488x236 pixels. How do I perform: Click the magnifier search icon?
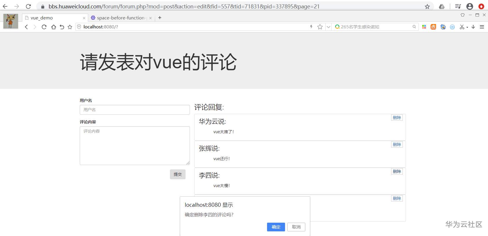click(414, 27)
